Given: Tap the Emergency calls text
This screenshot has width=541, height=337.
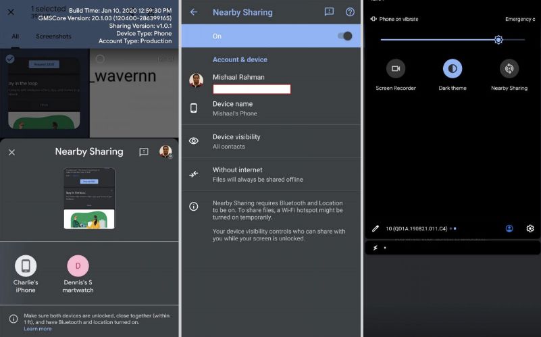Looking at the screenshot, I should [520, 19].
